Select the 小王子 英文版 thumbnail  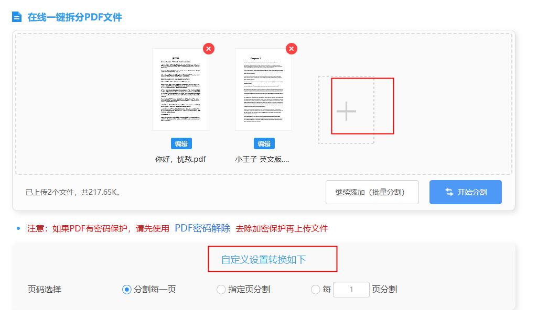(x=264, y=89)
